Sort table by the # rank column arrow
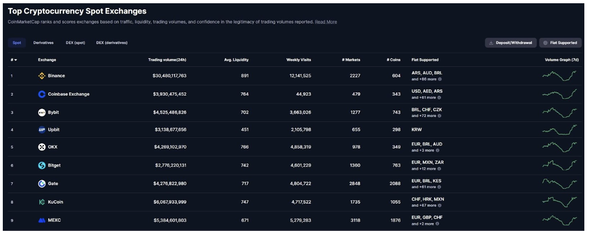 coord(15,60)
